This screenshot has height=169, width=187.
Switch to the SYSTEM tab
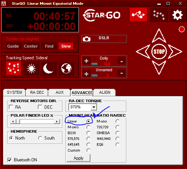[15, 92]
